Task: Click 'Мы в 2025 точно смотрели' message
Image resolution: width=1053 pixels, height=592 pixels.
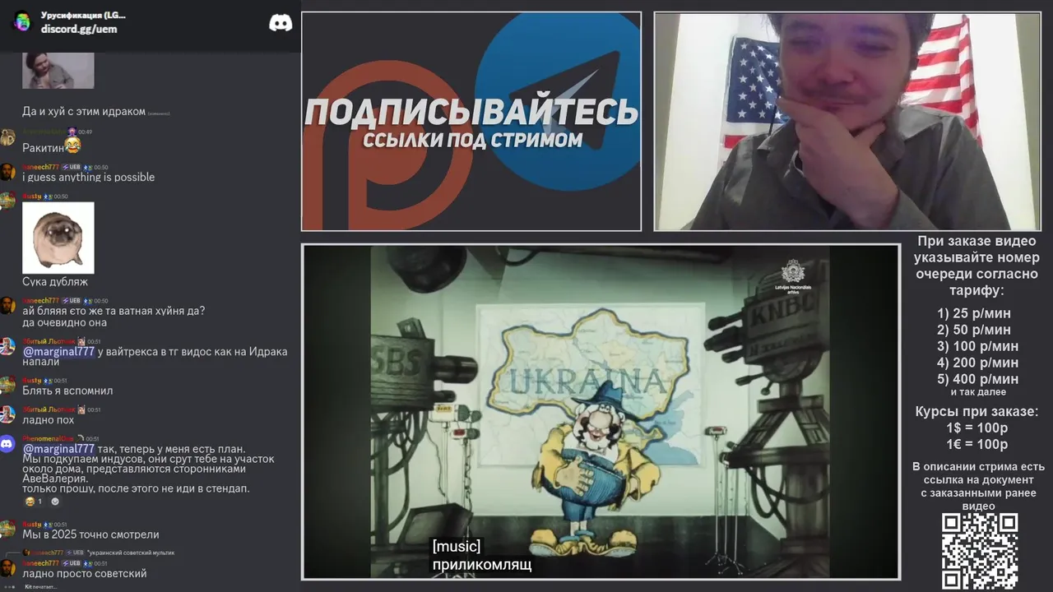Action: click(90, 534)
